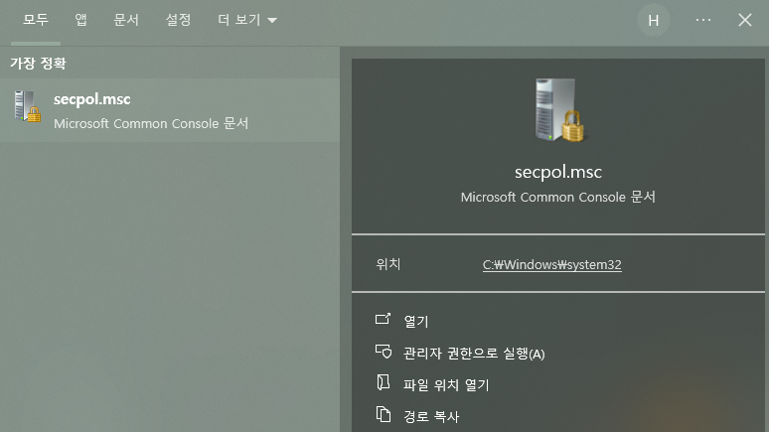The height and width of the screenshot is (432, 769).
Task: Click the 열기 open icon
Action: pyautogui.click(x=383, y=320)
